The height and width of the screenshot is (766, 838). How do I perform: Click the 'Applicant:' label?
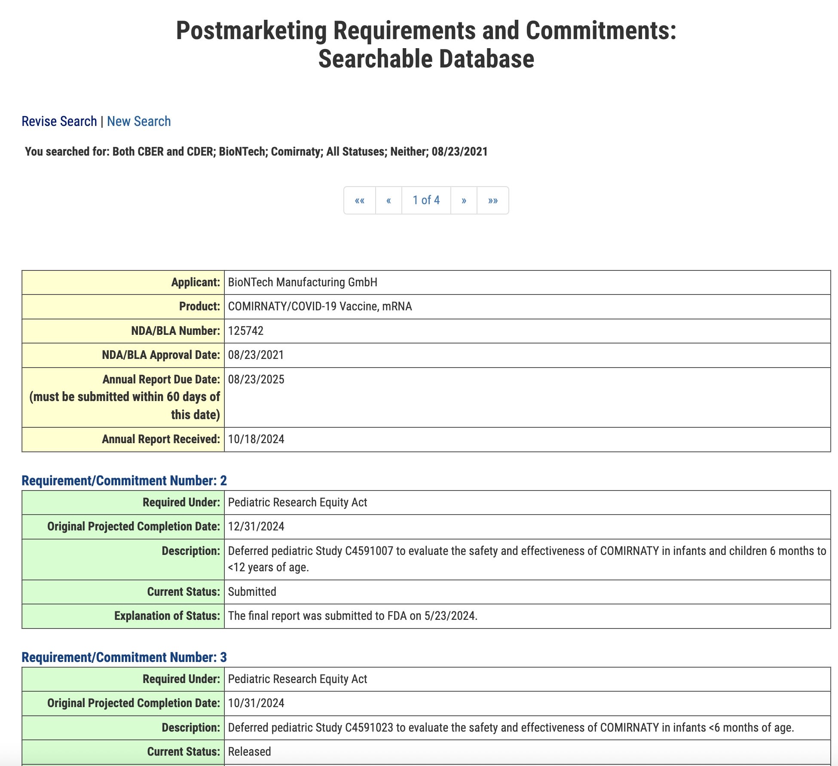pyautogui.click(x=196, y=282)
